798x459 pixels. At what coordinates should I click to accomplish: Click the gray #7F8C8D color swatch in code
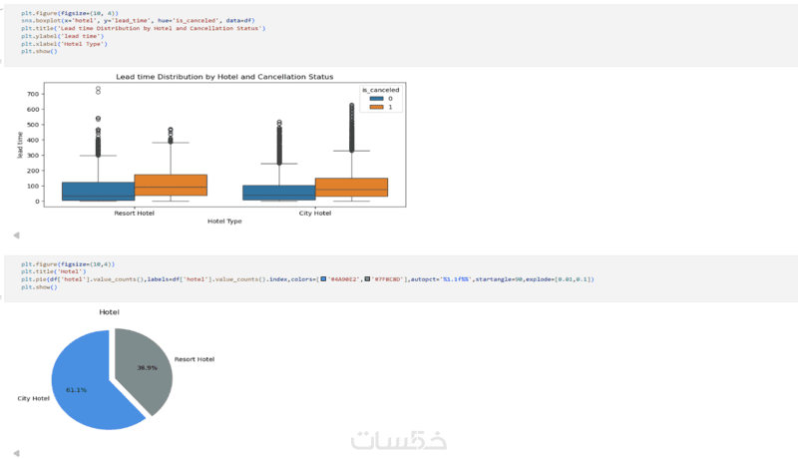coord(367,278)
